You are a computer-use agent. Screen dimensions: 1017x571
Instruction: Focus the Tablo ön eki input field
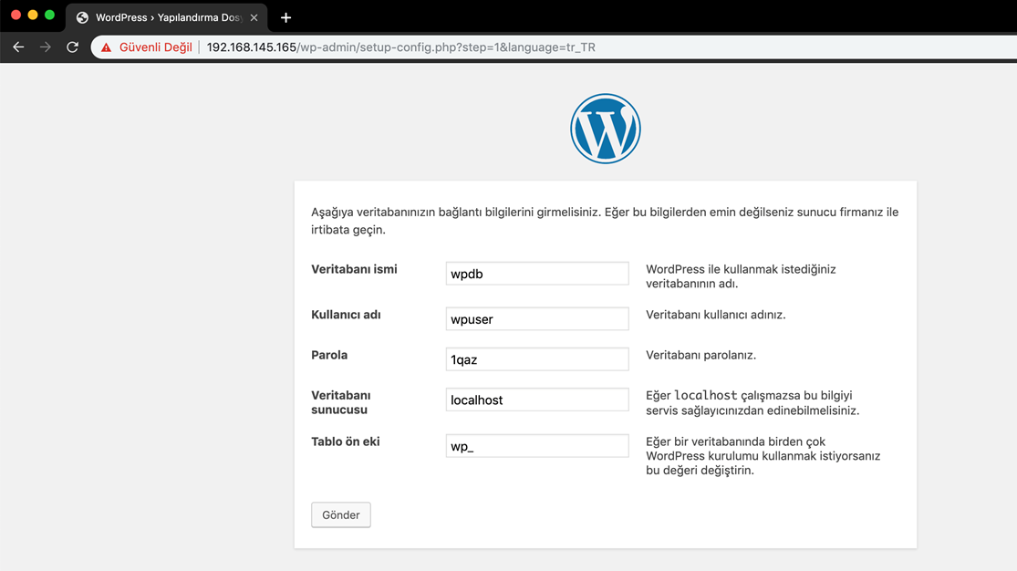(x=537, y=446)
